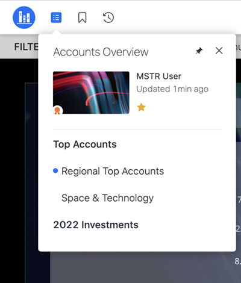The width and height of the screenshot is (241, 283).
Task: Click the MSTR User owner name
Action: (x=158, y=76)
